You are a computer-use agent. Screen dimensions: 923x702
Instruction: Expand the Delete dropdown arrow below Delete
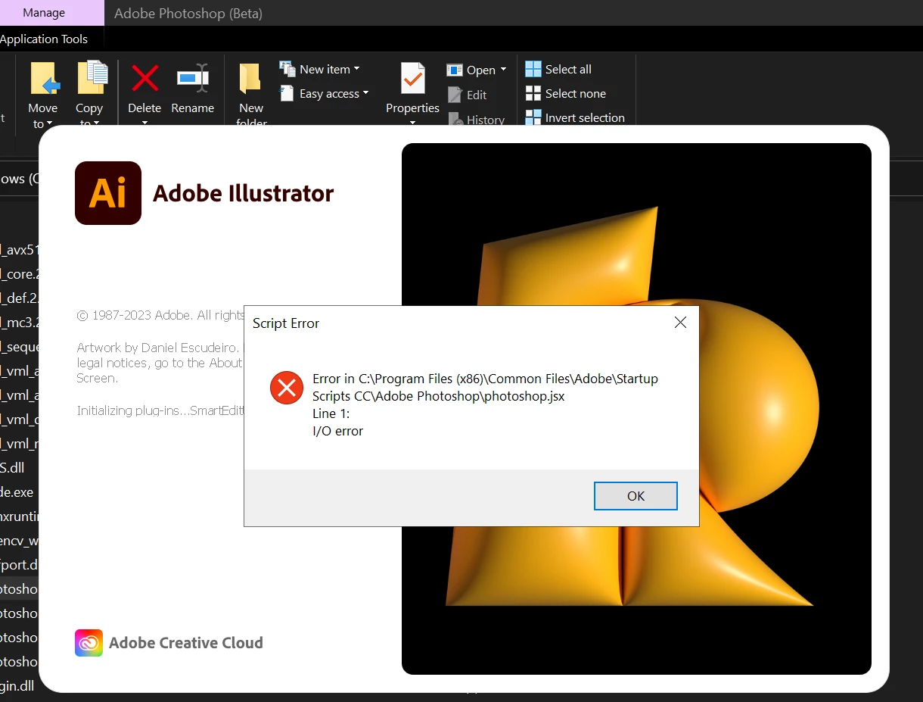[145, 122]
